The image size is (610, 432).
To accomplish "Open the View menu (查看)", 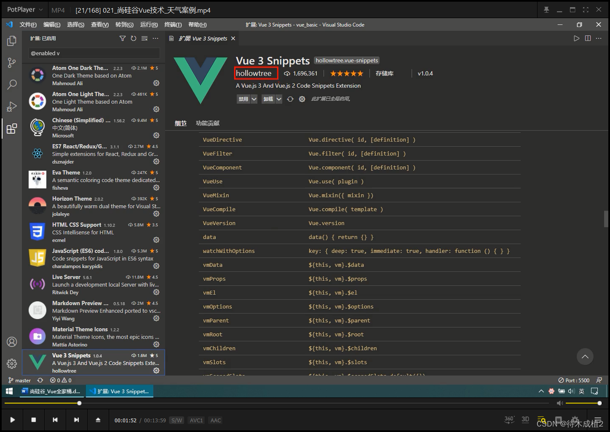I will coord(100,24).
